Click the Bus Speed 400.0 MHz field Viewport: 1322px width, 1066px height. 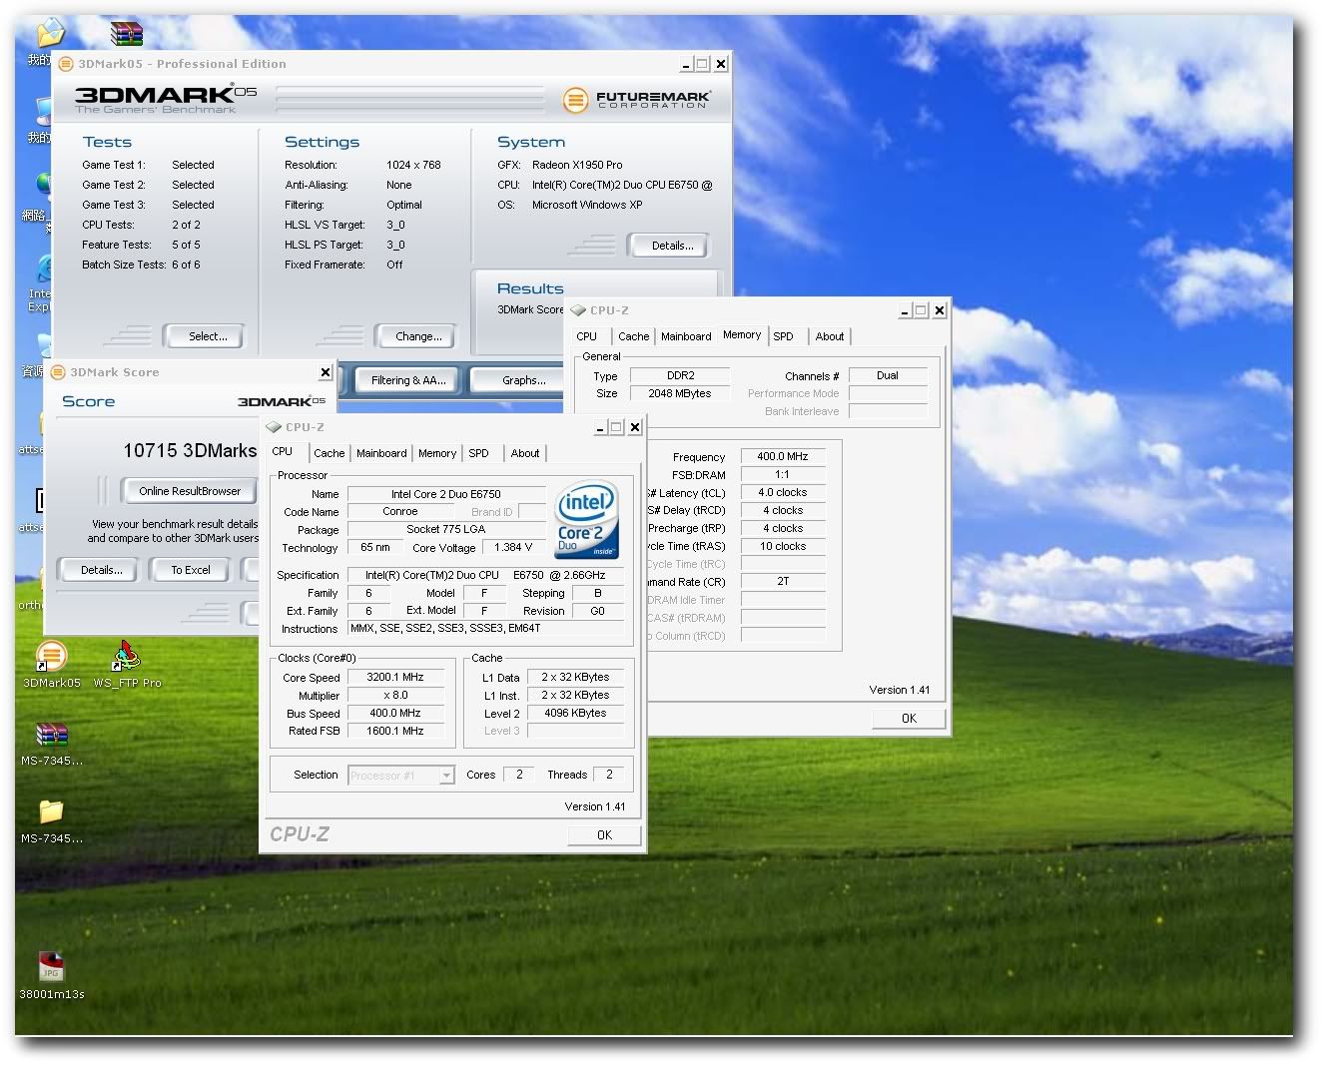(395, 713)
